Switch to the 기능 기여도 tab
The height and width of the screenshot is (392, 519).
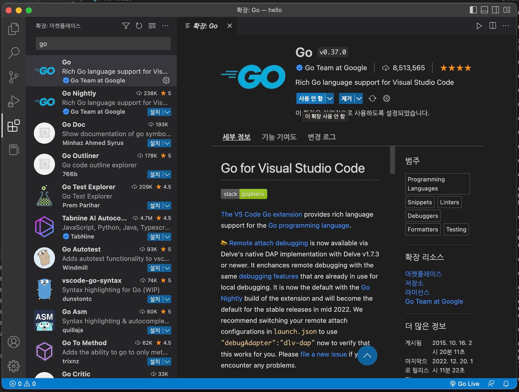pyautogui.click(x=279, y=137)
